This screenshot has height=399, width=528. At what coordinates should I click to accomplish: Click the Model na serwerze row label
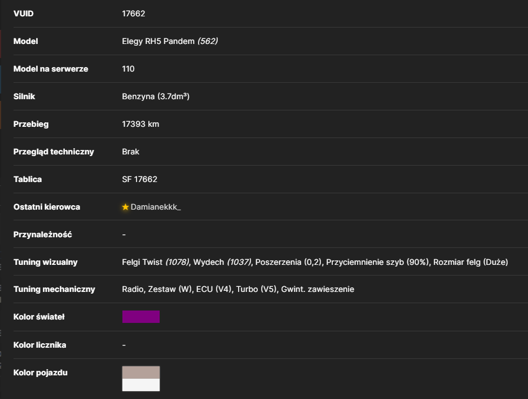point(51,69)
